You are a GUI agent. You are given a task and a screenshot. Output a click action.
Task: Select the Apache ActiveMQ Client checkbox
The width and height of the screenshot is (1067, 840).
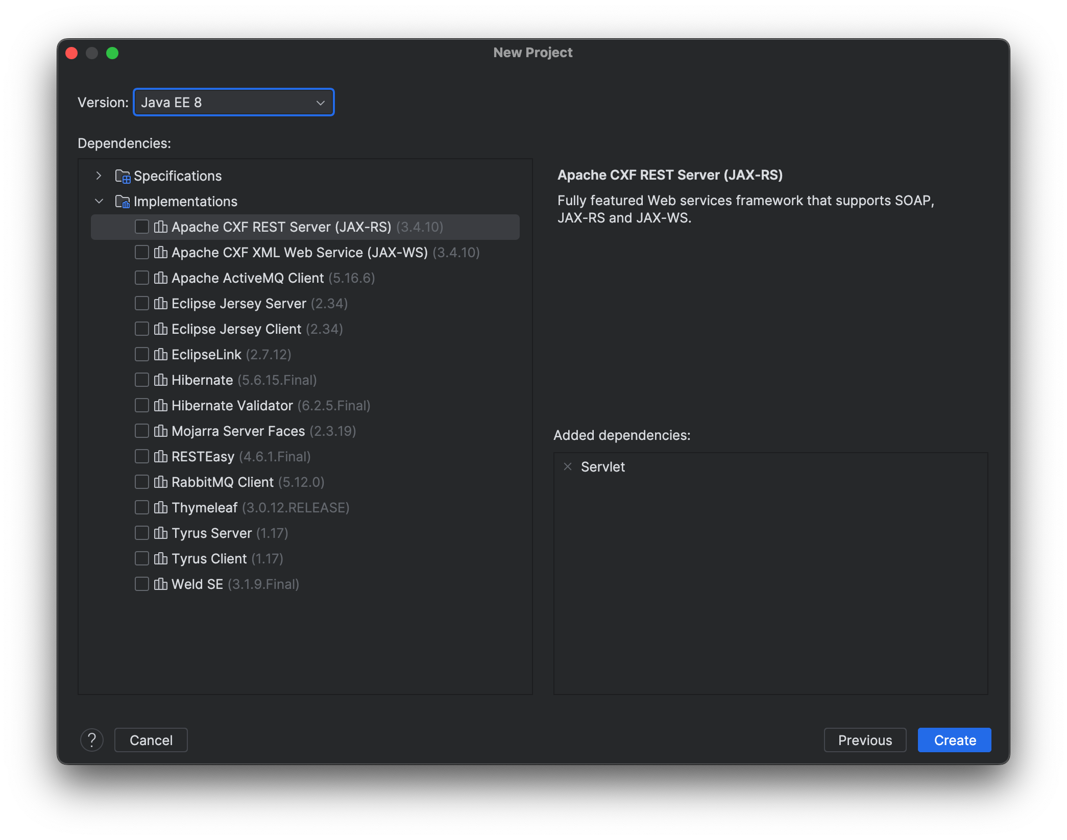pos(141,278)
